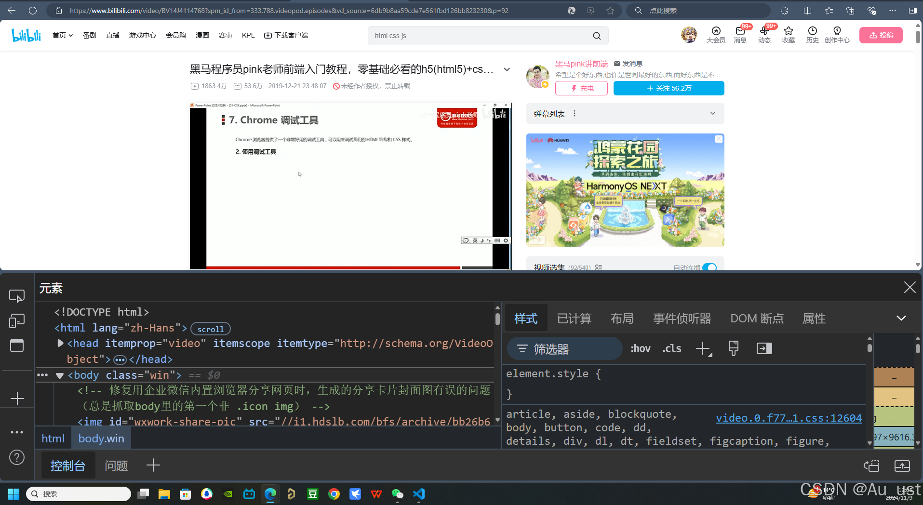The image size is (923, 505).
Task: Click the bilibili logo
Action: click(x=27, y=35)
